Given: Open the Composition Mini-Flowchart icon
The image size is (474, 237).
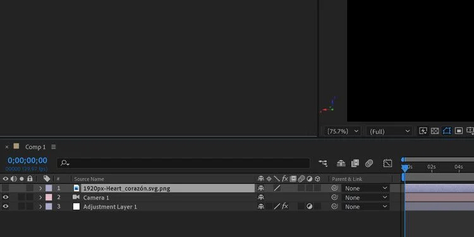Looking at the screenshot, I should [x=323, y=163].
